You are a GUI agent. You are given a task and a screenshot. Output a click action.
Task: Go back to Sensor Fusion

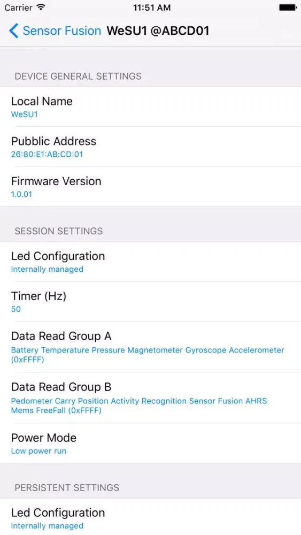point(55,30)
